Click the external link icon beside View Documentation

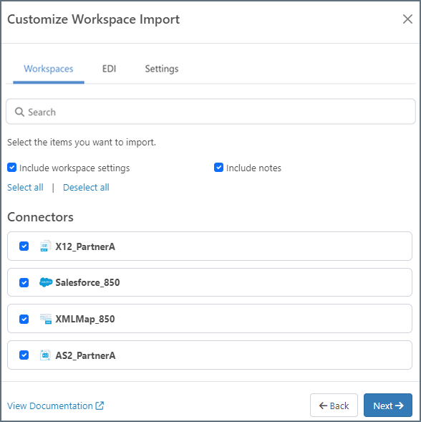click(x=100, y=406)
